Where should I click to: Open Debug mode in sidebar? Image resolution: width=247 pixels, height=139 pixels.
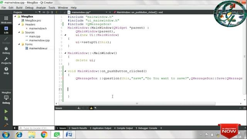(6, 51)
